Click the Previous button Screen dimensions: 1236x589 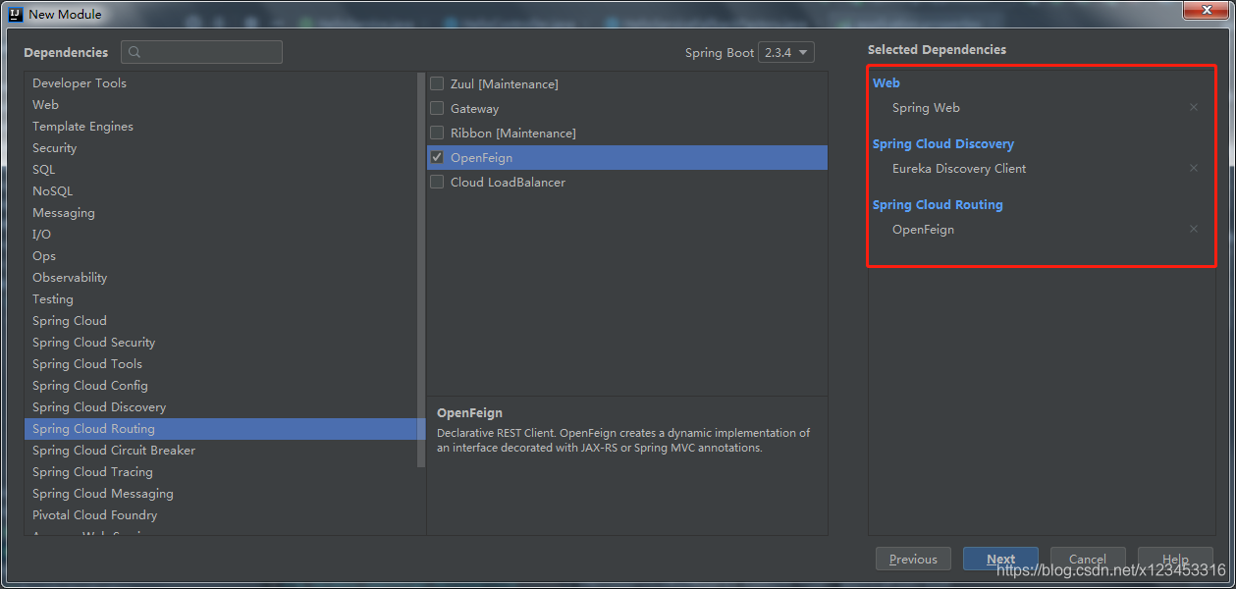913,560
